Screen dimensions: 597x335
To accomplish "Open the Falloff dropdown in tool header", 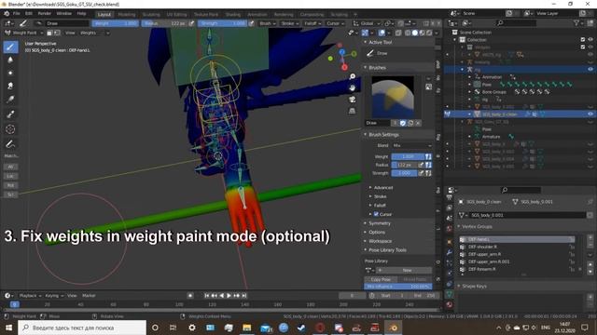I will (x=312, y=23).
